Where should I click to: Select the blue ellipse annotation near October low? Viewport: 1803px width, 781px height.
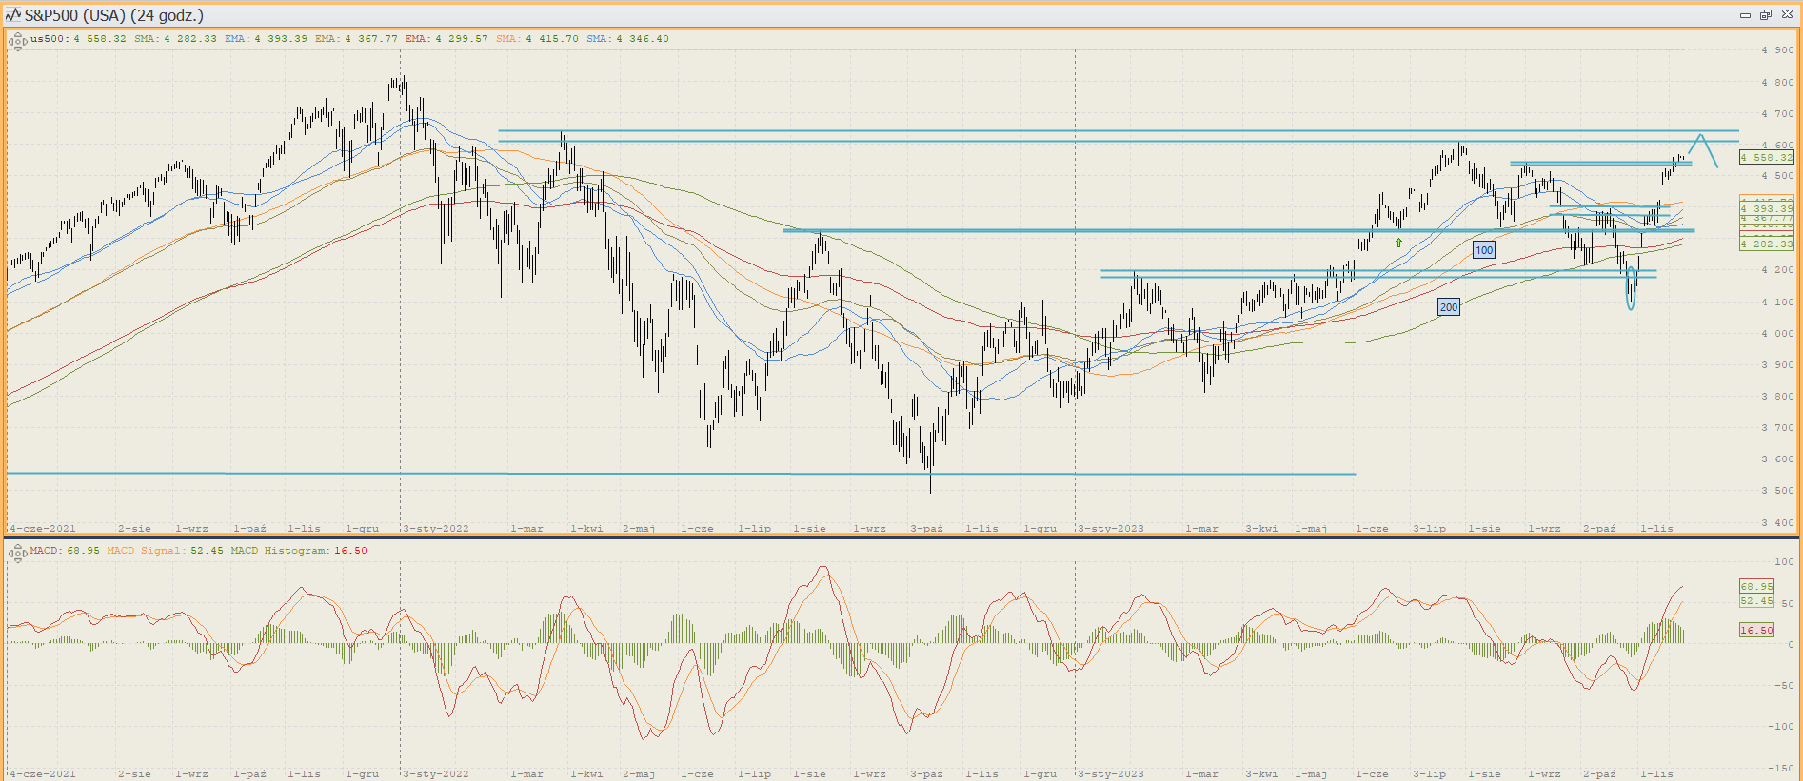coord(1631,288)
